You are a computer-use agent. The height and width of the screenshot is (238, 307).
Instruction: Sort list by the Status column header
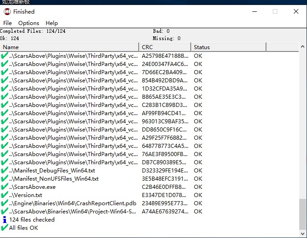(x=229, y=47)
